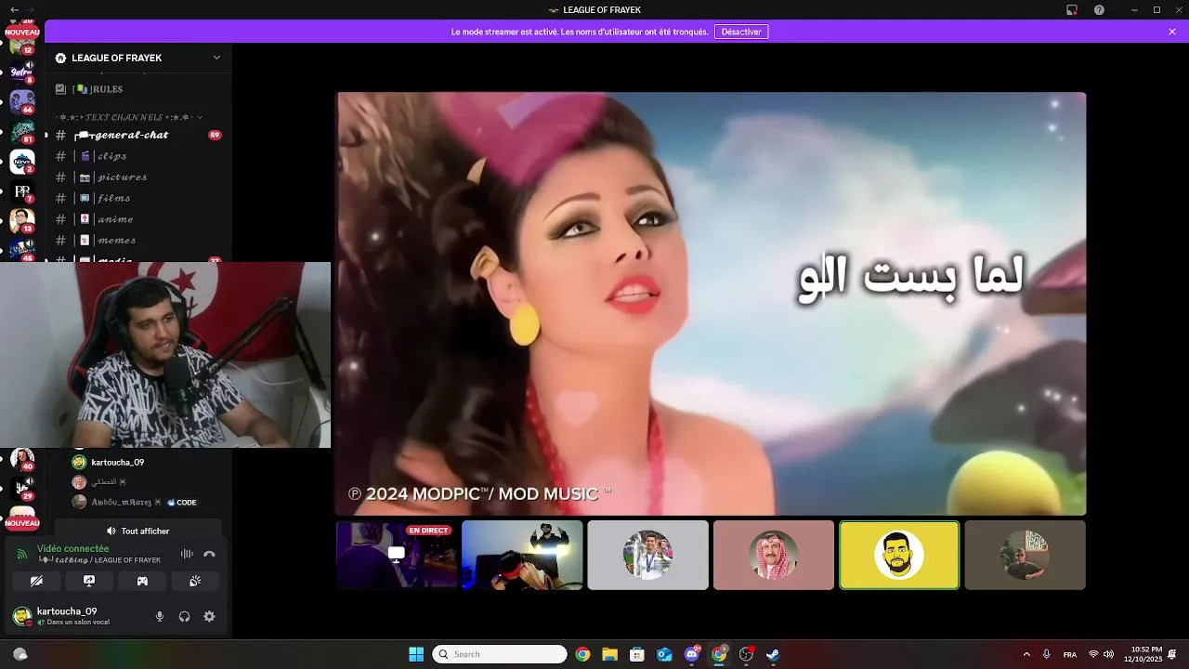Dismiss the streamer mode banner
Viewport: 1189px width, 669px height.
(x=1172, y=32)
